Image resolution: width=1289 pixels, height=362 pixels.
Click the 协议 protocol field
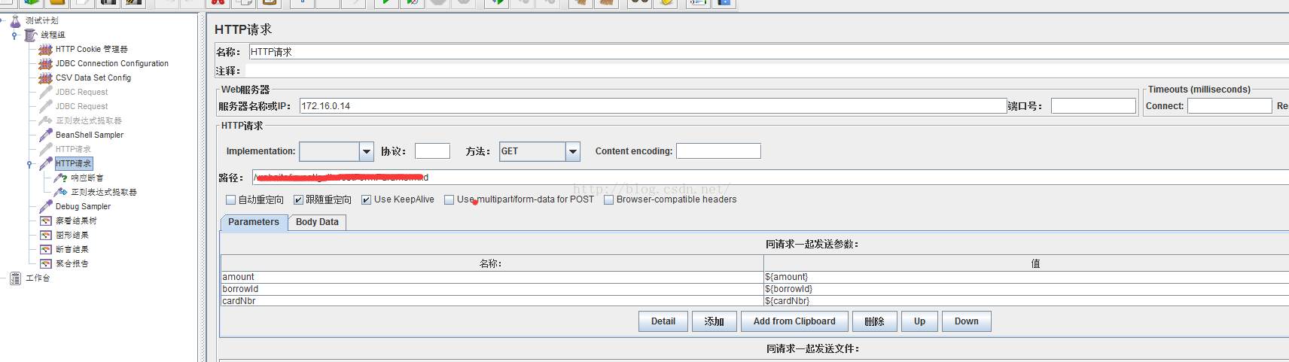click(x=432, y=151)
